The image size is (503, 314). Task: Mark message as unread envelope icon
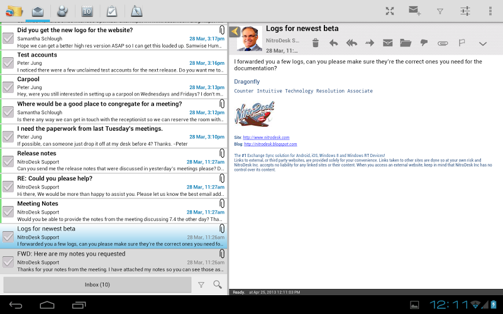(388, 43)
